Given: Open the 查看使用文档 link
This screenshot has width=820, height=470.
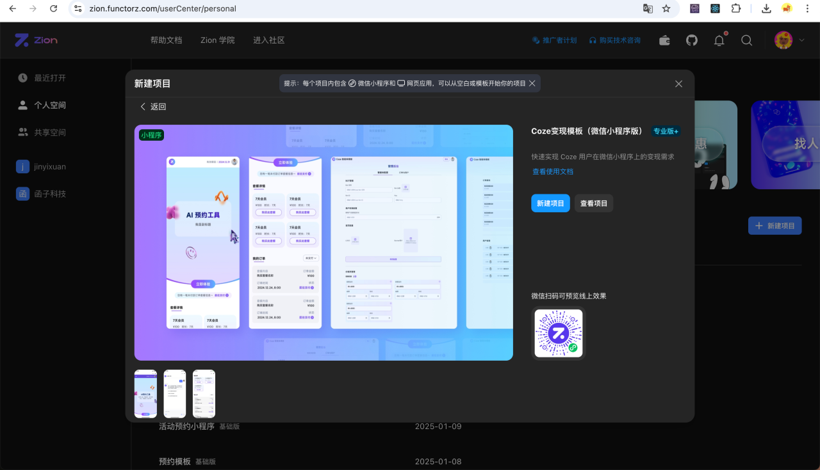Looking at the screenshot, I should (x=553, y=171).
